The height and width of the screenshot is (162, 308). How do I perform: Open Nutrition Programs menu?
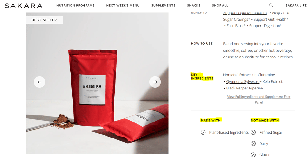(x=75, y=5)
